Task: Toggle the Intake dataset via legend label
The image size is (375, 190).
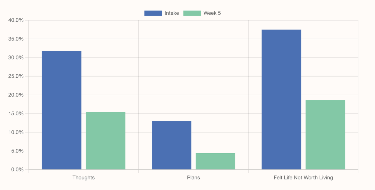Action: click(x=172, y=13)
